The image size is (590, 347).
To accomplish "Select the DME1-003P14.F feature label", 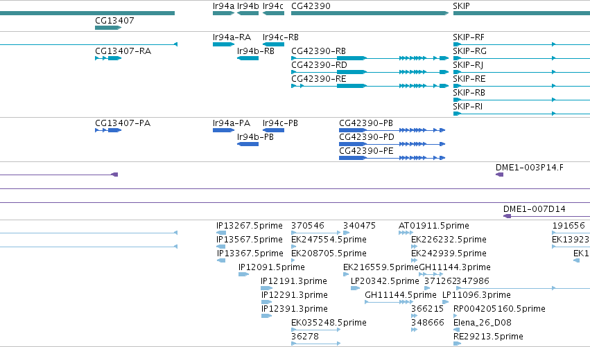I will (x=530, y=168).
